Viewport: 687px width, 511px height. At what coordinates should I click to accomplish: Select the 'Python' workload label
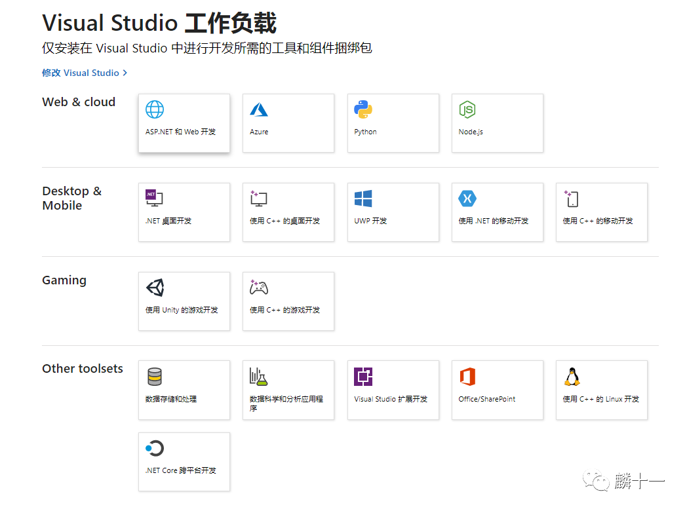(x=365, y=132)
